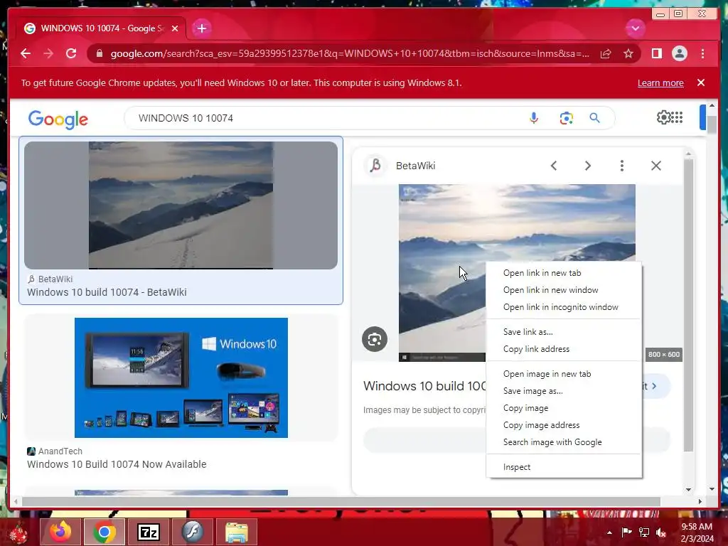Image resolution: width=728 pixels, height=546 pixels.
Task: Click the Windows 10 build heading in preview
Action: click(x=425, y=386)
